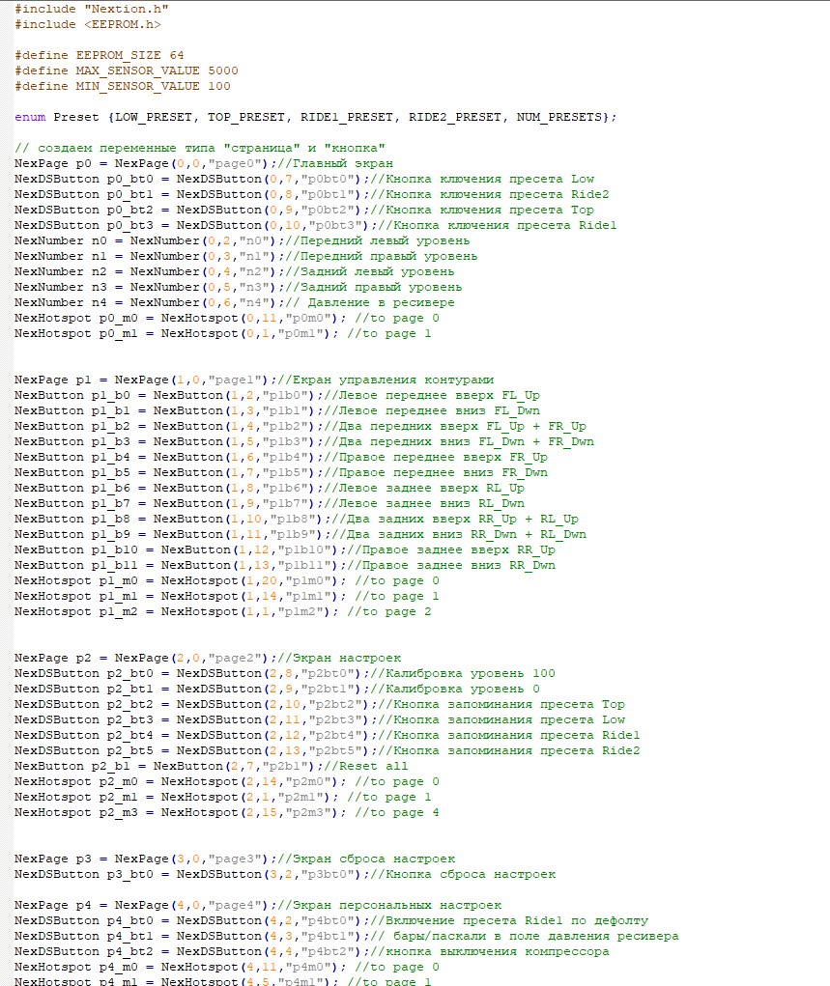Click the 'NexDSButton p3_bt0' line
Viewport: 830px width, 986px height.
tap(285, 875)
